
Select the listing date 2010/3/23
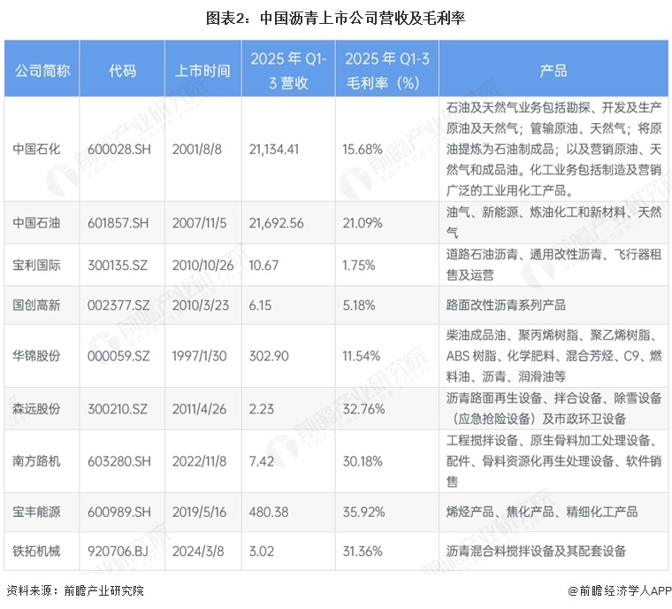201,304
